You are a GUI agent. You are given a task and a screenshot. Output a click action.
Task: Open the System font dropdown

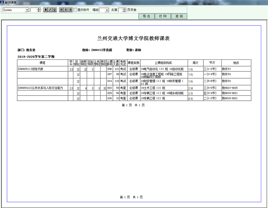coord(27,10)
